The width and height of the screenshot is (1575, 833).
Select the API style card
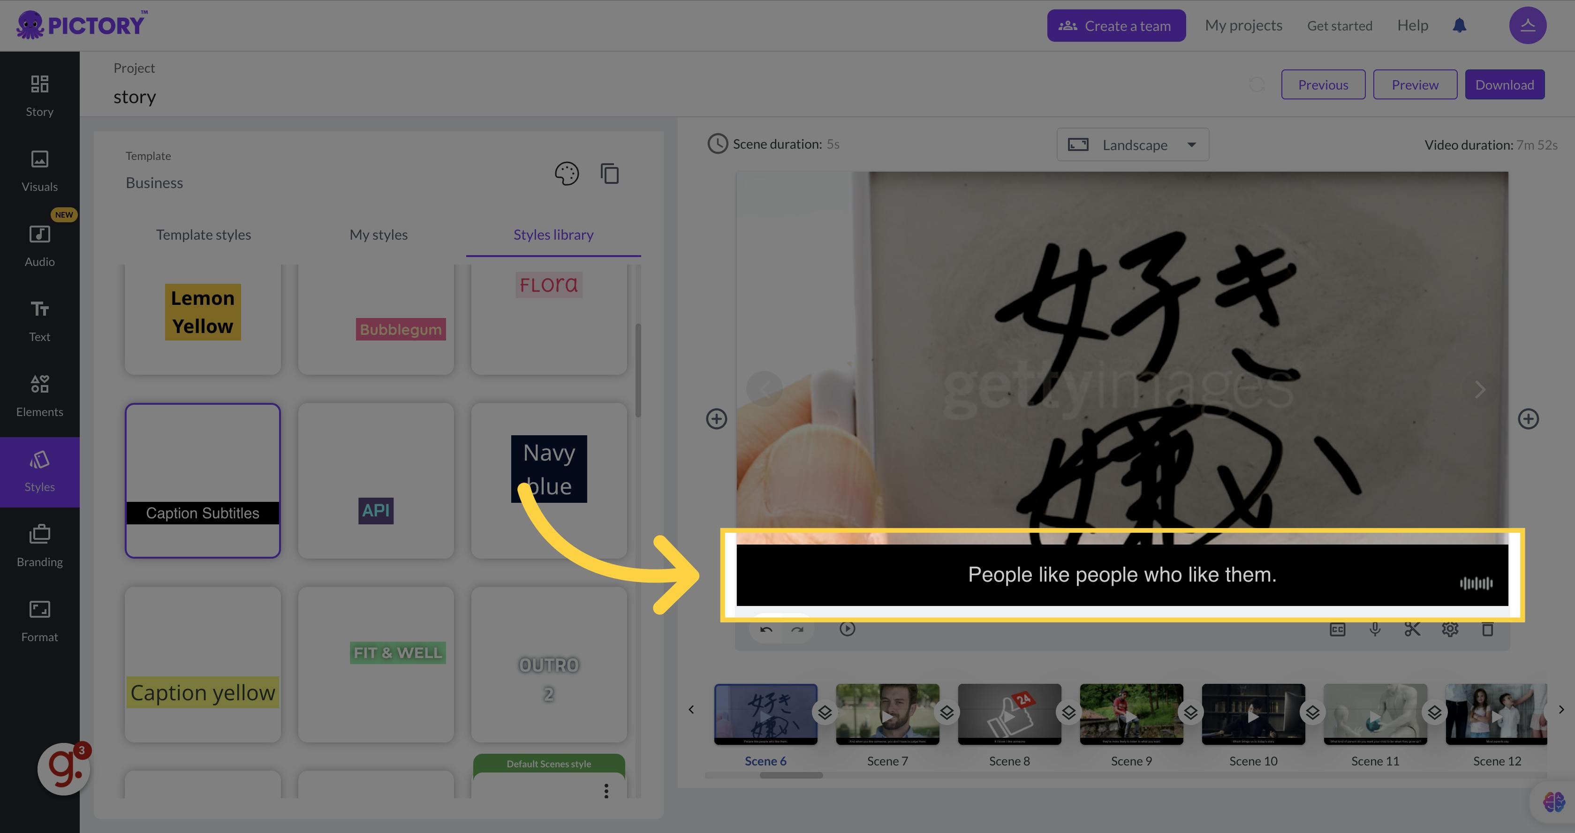coord(375,480)
